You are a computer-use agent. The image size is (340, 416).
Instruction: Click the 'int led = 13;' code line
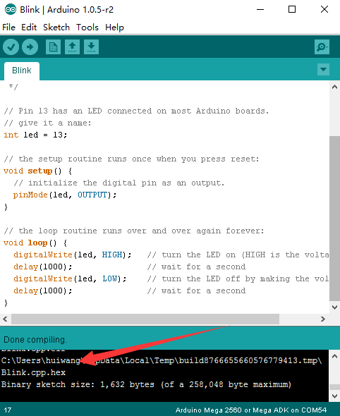35,135
